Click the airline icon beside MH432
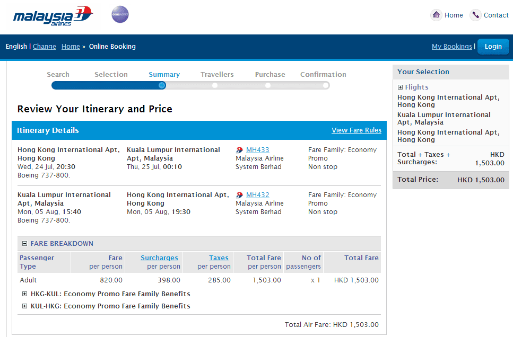 click(239, 195)
